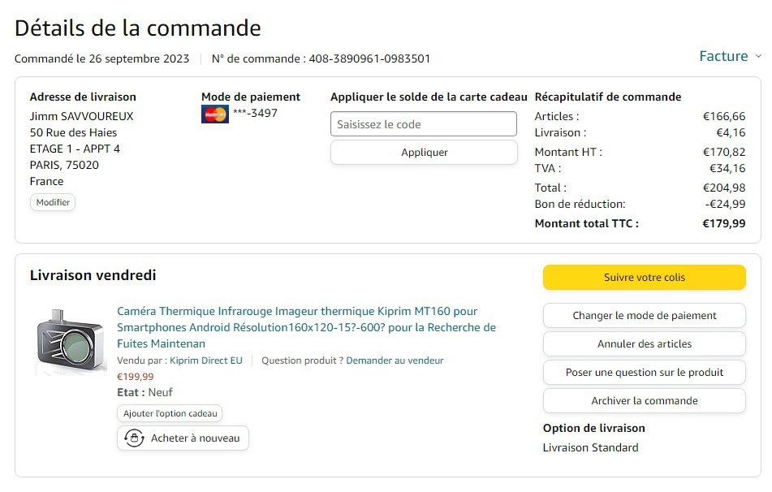Click Annuler des articles button
The height and width of the screenshot is (492, 772).
pyautogui.click(x=644, y=344)
